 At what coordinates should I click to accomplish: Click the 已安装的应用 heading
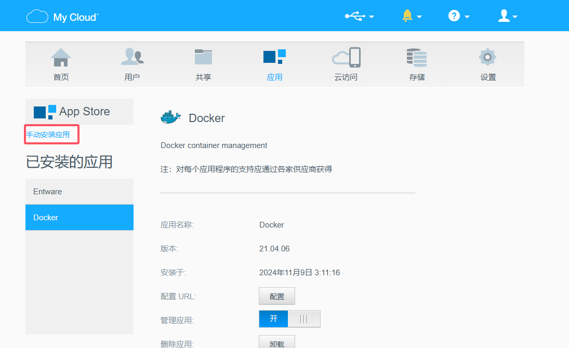[69, 162]
